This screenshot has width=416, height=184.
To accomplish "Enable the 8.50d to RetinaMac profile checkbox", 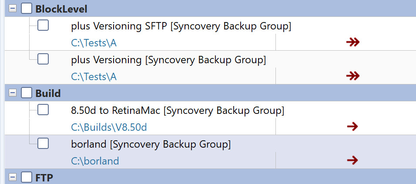I will point(43,110).
